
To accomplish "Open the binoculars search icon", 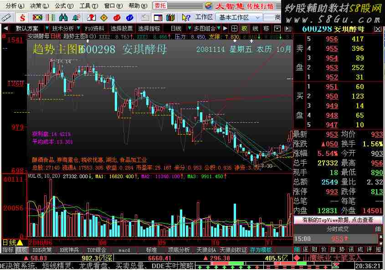I will coord(63,18).
